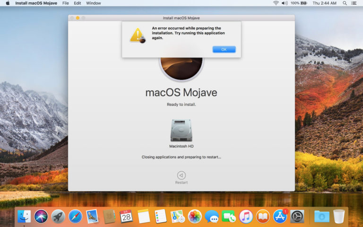Open the File menu
The image size is (363, 227).
point(65,3)
